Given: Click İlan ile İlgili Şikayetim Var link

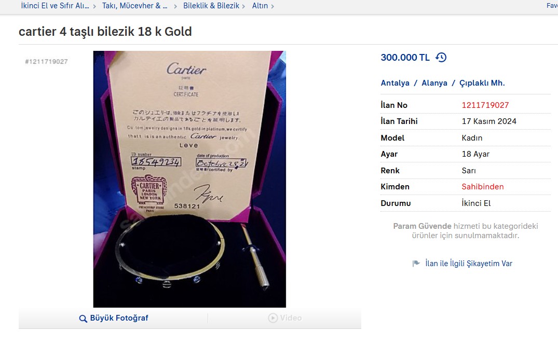Looking at the screenshot, I should point(469,264).
